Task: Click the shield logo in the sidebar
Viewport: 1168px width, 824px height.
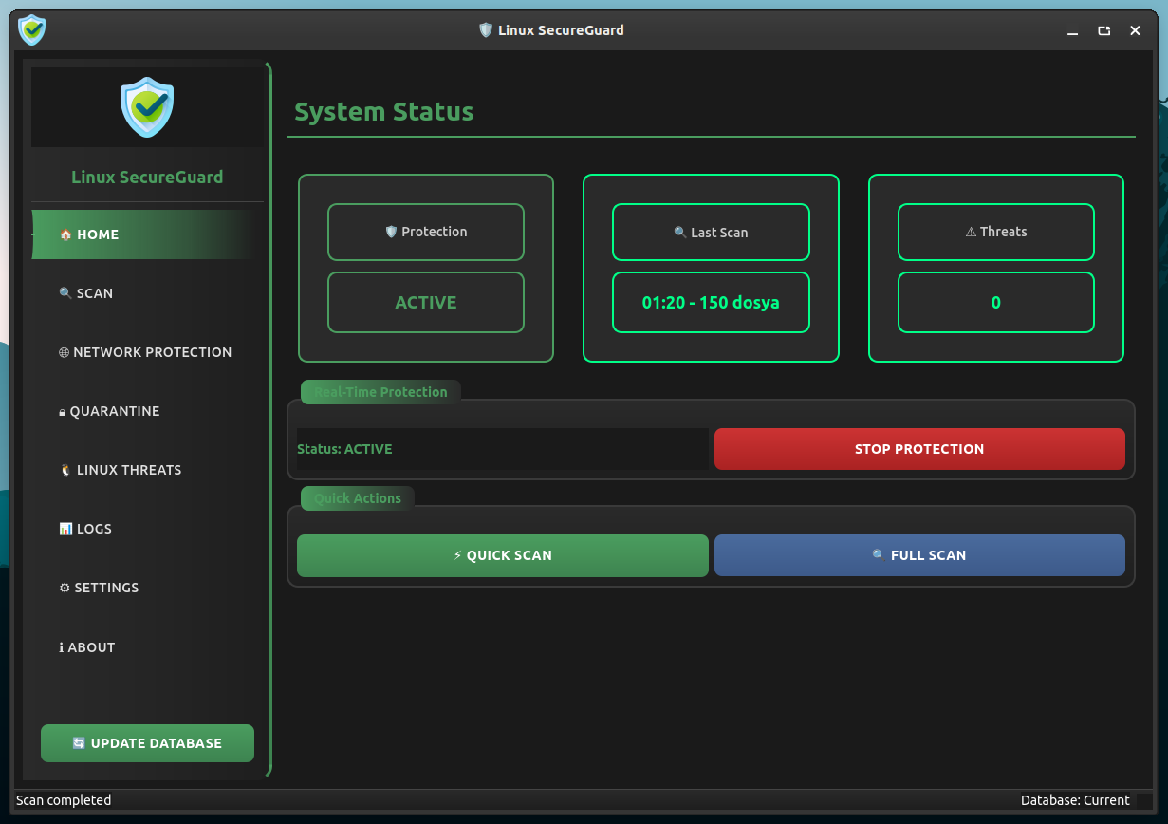Action: [x=147, y=106]
